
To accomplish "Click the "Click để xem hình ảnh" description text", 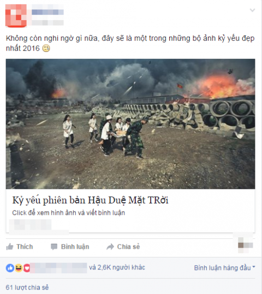I will coord(69,213).
